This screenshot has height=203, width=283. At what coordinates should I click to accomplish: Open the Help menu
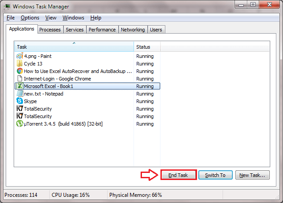96,18
